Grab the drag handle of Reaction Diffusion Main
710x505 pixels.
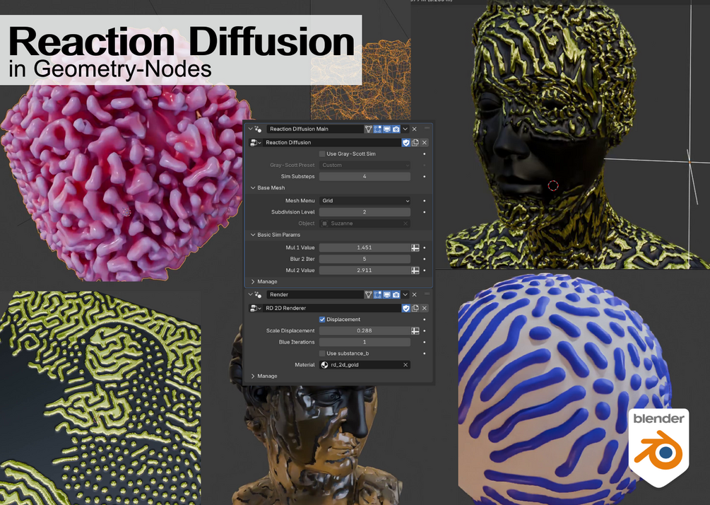pos(427,129)
